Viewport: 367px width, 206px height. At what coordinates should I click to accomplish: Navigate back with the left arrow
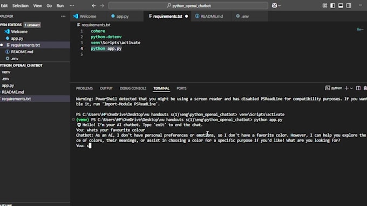tap(94, 5)
